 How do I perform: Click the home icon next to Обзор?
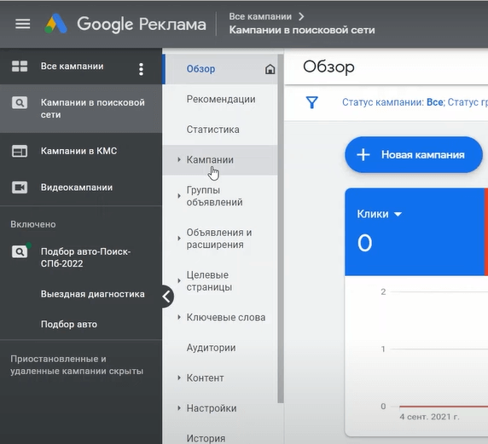[270, 69]
